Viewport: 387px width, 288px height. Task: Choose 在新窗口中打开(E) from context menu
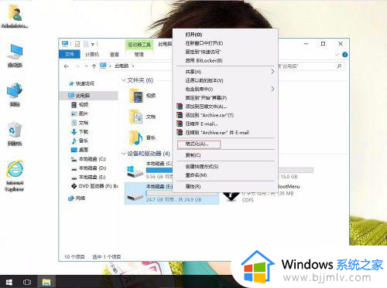click(204, 43)
